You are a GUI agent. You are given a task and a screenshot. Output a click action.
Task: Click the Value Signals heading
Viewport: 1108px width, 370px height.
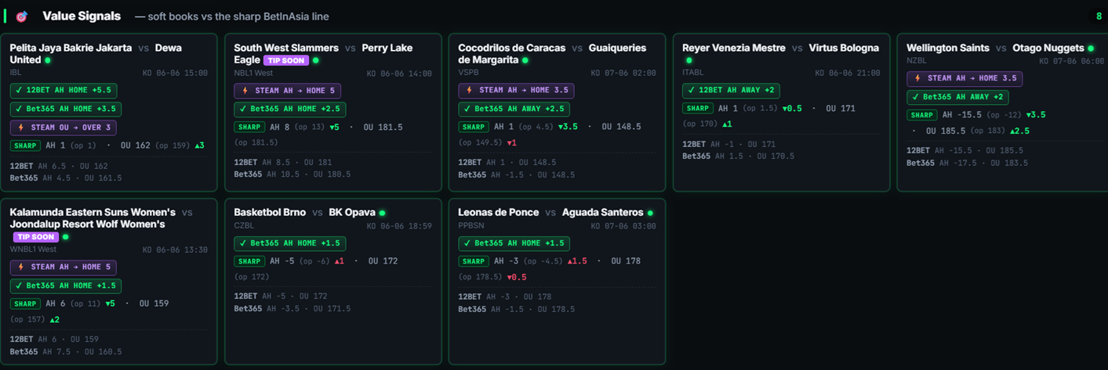coord(82,16)
